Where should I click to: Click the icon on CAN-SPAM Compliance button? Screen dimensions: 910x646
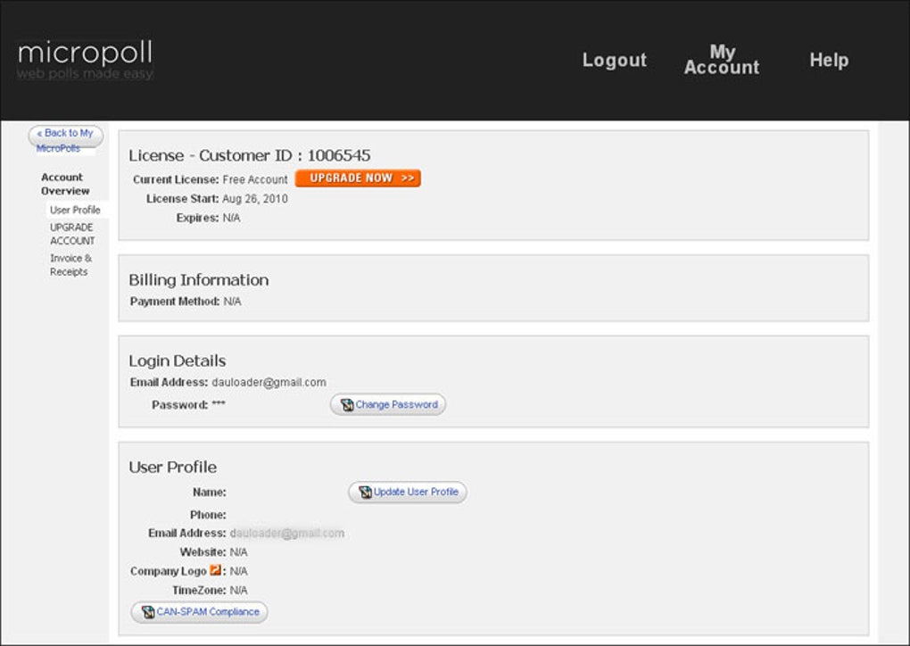148,612
